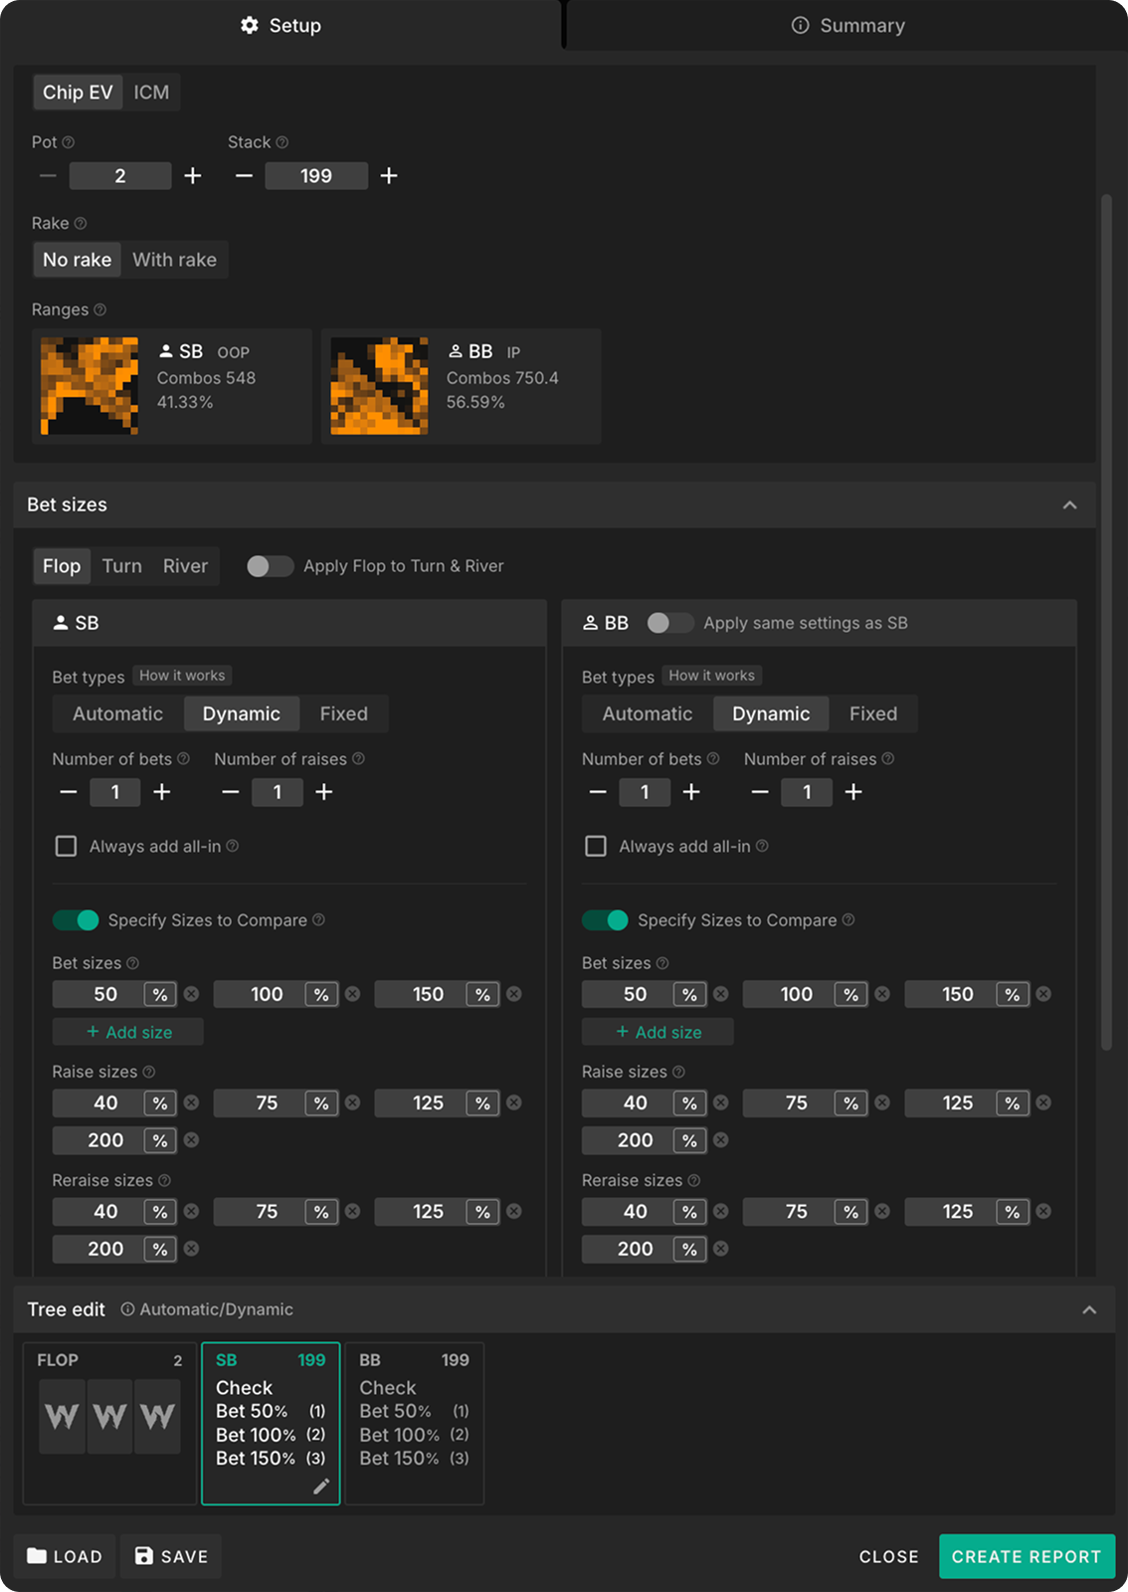Open the Turn bet sizes tab
The image size is (1128, 1592).
pos(122,566)
